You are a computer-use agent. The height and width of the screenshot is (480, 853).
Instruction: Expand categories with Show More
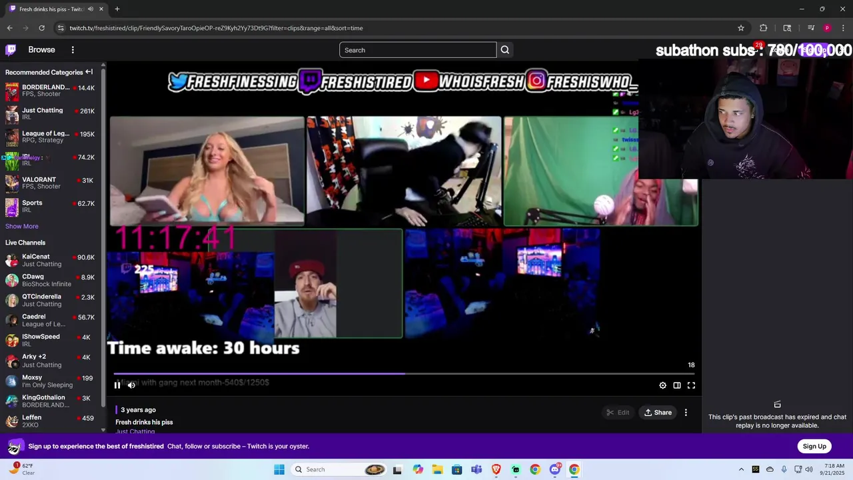[22, 227]
